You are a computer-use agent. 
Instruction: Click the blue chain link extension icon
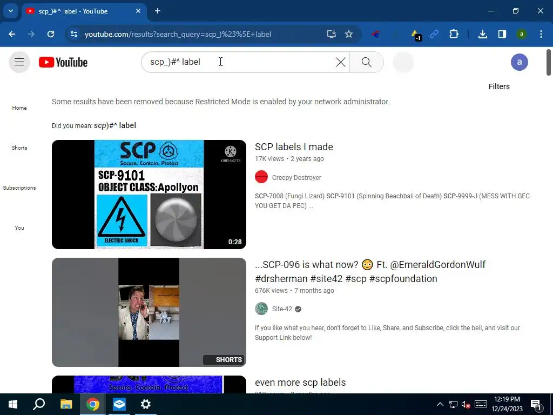coord(434,34)
